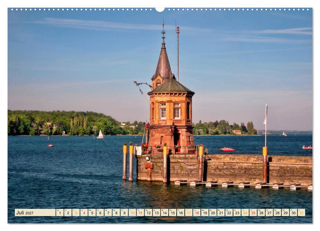The height and width of the screenshot is (231, 320).
Task: Click day 7 in the calendar strip
Action: click(108, 213)
